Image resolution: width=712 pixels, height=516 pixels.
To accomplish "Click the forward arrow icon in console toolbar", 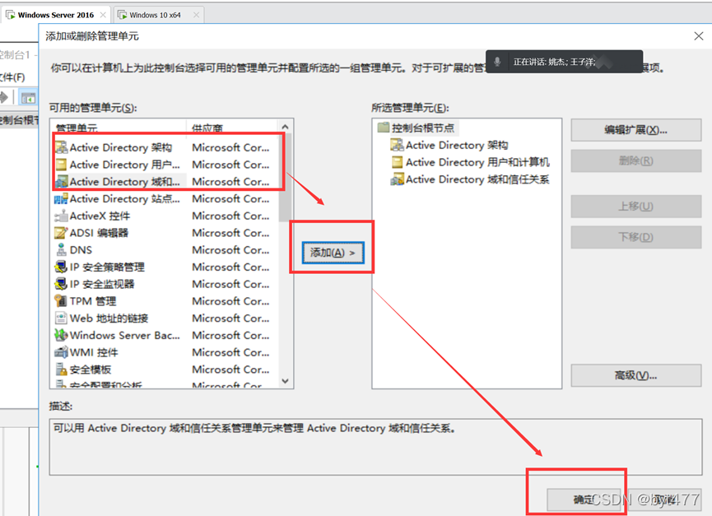I will (x=3, y=97).
